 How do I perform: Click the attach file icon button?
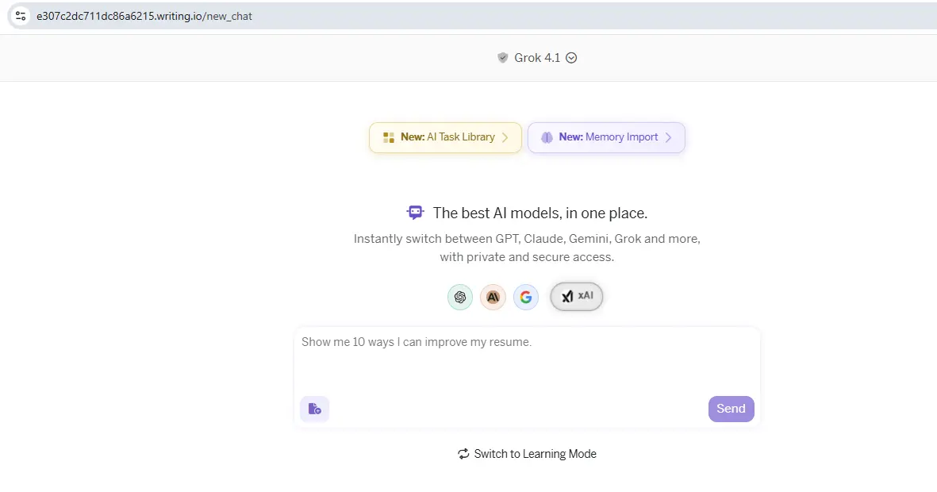click(315, 409)
